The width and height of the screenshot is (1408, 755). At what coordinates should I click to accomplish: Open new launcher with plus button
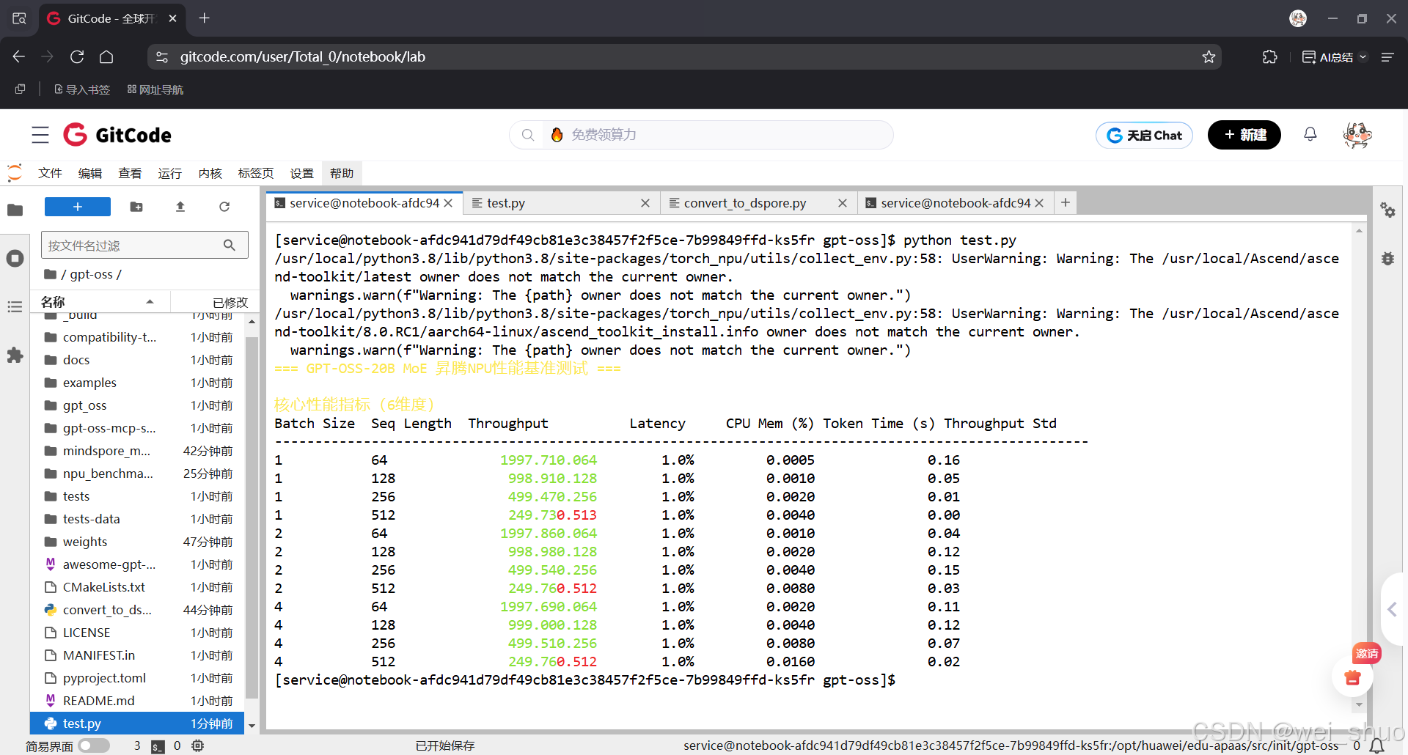tap(78, 207)
